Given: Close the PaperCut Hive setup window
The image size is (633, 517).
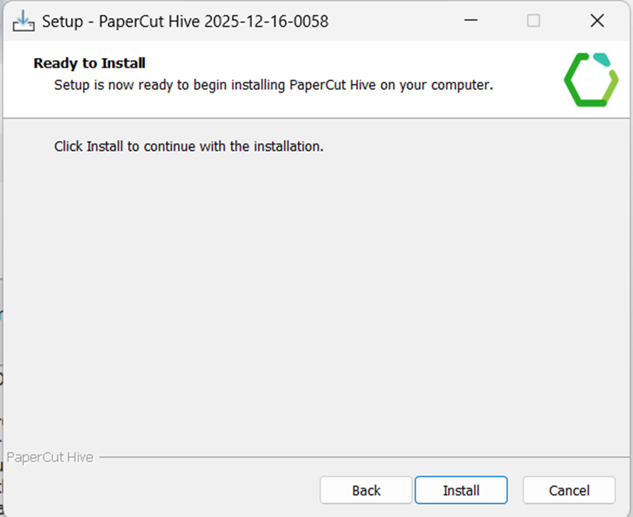Looking at the screenshot, I should point(597,21).
